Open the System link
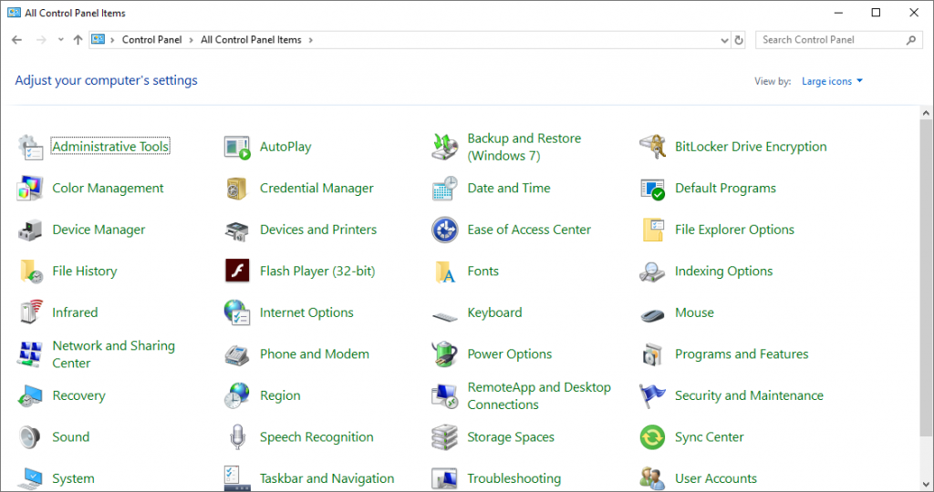 click(73, 478)
